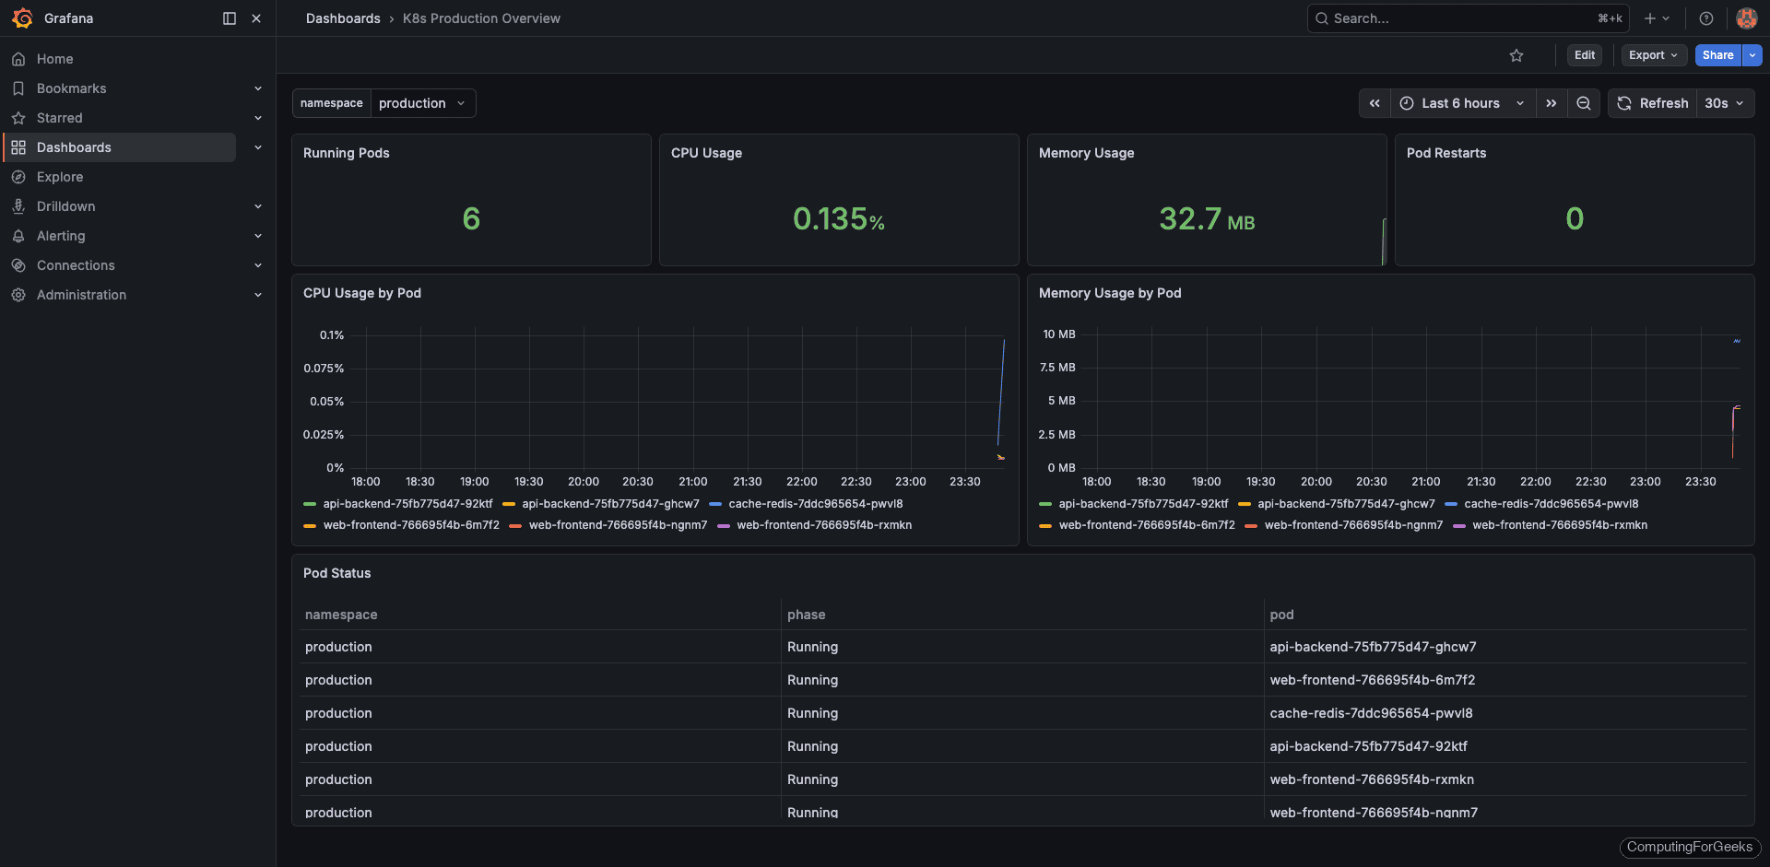Click the Edit button

[x=1584, y=54]
